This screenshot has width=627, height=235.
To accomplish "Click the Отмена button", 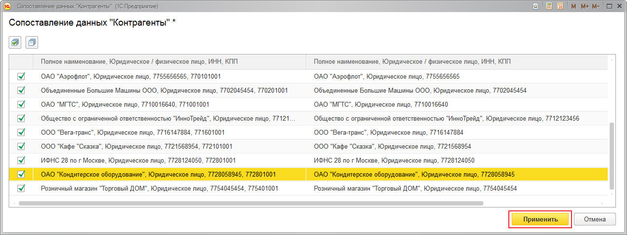I will 594,219.
